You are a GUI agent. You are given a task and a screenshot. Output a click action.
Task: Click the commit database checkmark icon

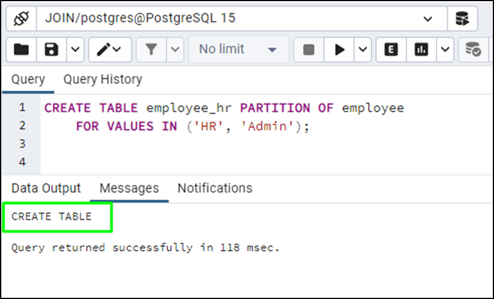473,49
